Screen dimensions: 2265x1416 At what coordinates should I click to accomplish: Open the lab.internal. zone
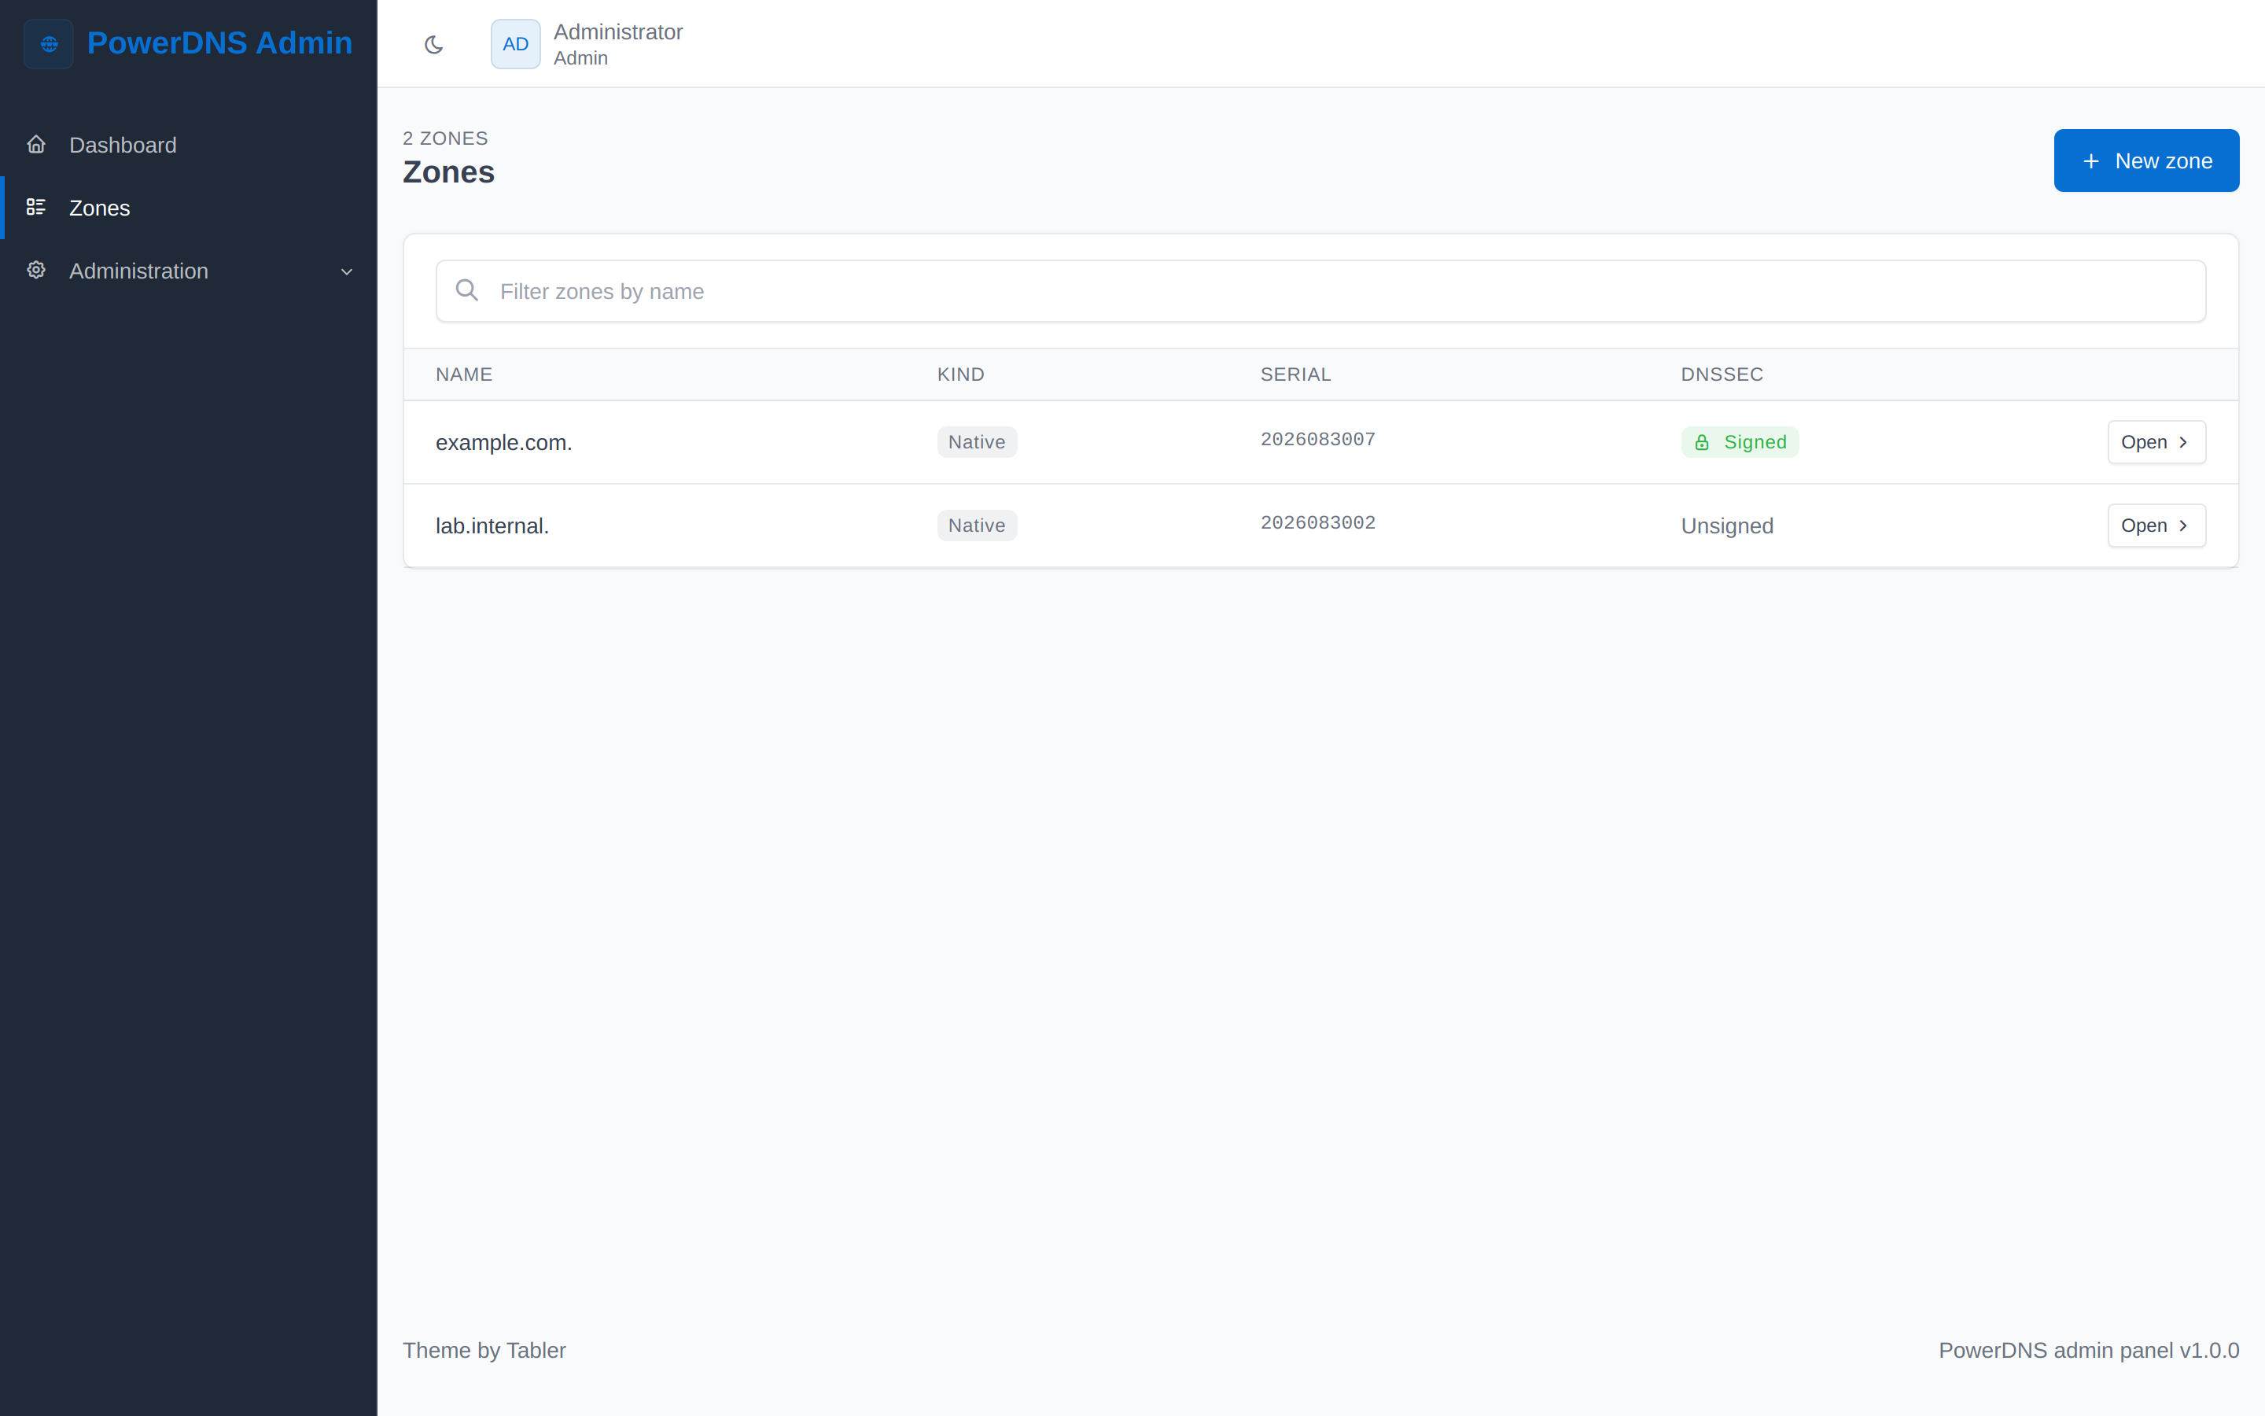point(2156,525)
